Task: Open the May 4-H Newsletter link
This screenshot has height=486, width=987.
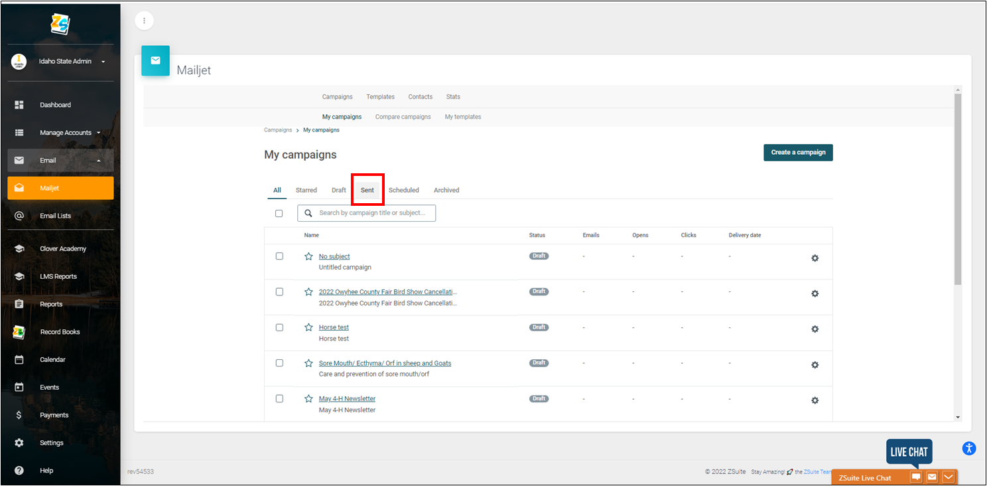Action: click(347, 398)
